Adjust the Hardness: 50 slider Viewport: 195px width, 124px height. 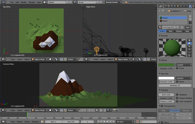[175, 85]
